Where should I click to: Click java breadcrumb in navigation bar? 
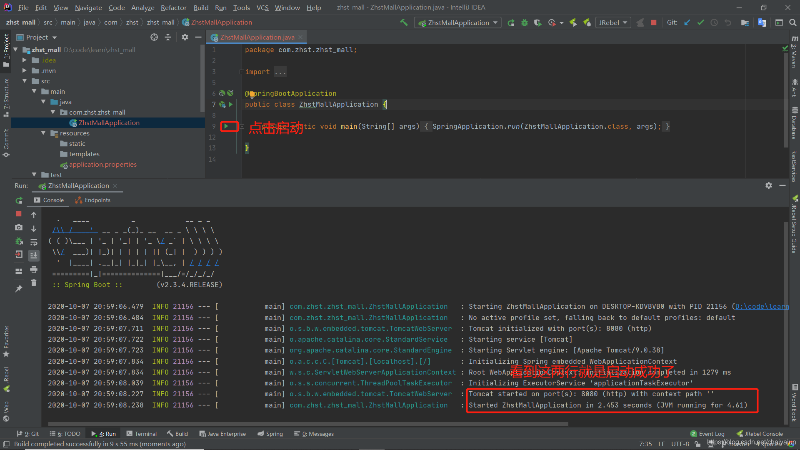pos(89,22)
